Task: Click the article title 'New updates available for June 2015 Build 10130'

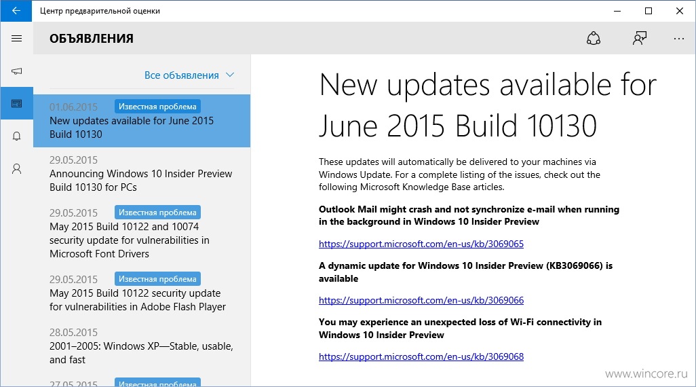Action: 487,105
